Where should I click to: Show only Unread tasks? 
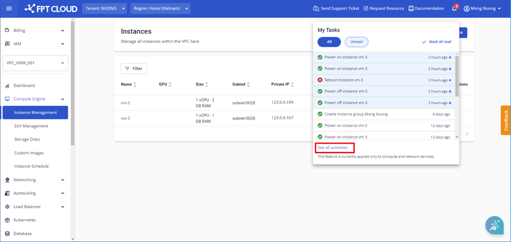tap(356, 42)
